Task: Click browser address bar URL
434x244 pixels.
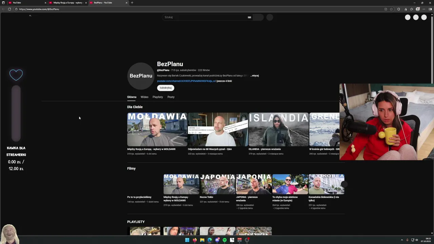Action: [x=39, y=9]
